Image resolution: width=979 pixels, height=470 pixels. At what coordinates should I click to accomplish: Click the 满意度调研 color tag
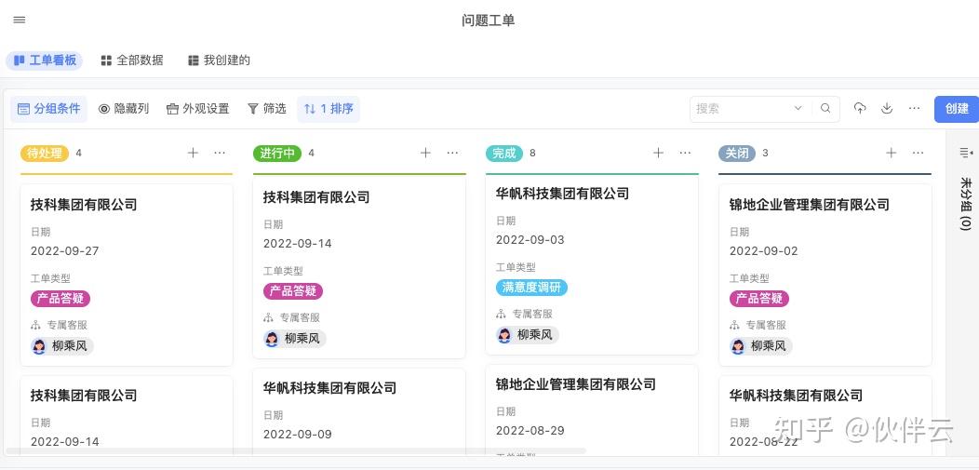531,288
